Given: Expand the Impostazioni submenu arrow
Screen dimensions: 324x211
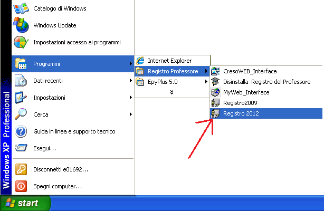Looking at the screenshot, I should click(130, 98).
